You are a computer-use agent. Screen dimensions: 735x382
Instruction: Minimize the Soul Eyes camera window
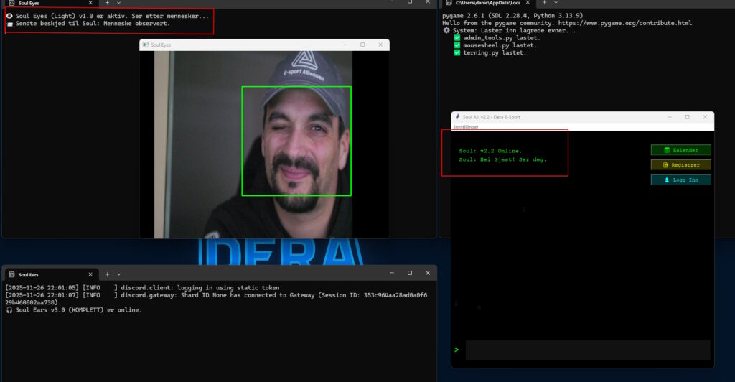click(345, 45)
